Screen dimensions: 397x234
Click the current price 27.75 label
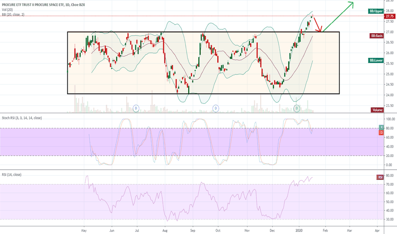[390, 16]
